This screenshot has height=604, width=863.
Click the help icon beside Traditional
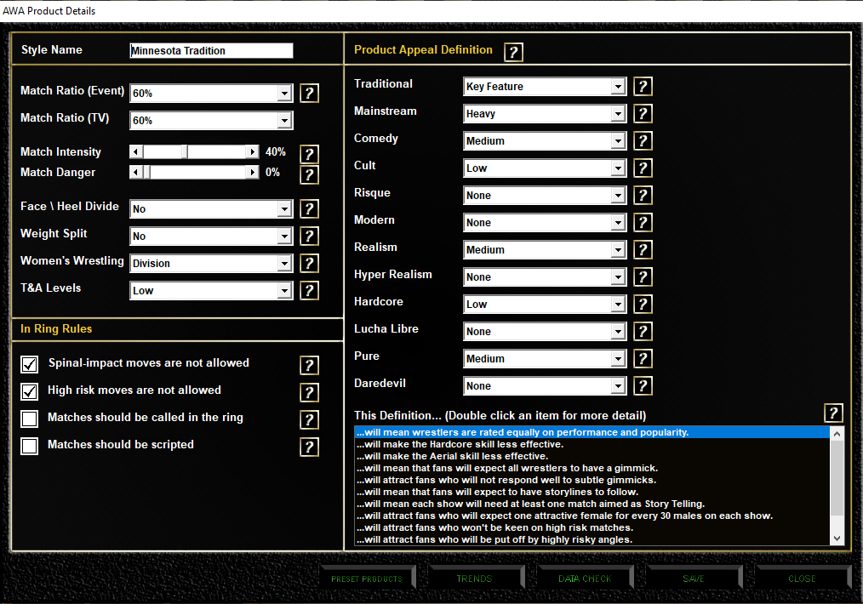(x=643, y=86)
